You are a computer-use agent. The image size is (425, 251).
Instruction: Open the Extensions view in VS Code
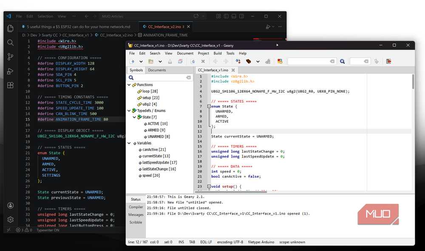(x=10, y=85)
